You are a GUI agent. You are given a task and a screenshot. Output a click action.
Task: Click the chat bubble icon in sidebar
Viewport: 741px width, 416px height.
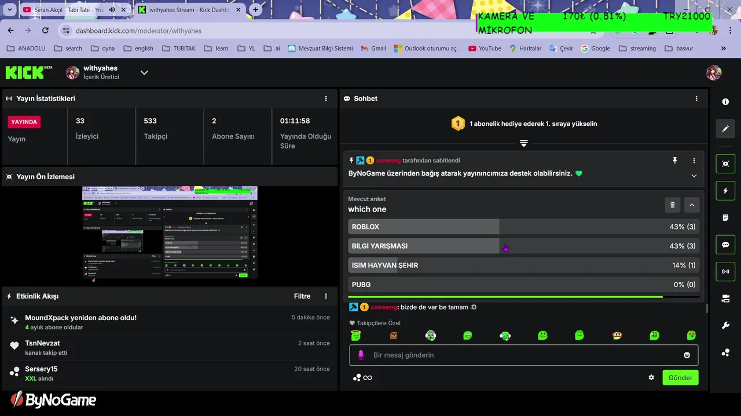(x=725, y=244)
